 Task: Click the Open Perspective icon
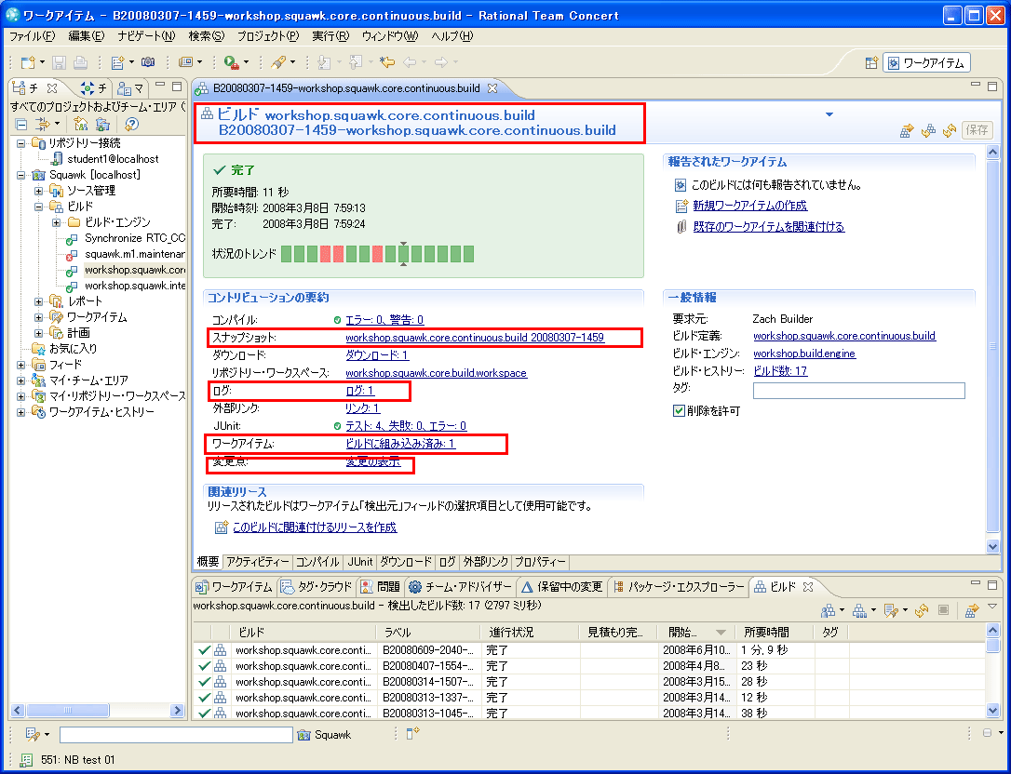[871, 62]
